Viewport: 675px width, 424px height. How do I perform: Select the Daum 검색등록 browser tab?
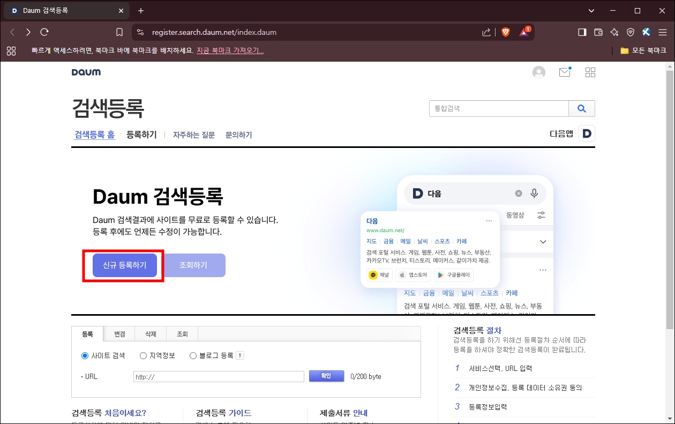(67, 11)
